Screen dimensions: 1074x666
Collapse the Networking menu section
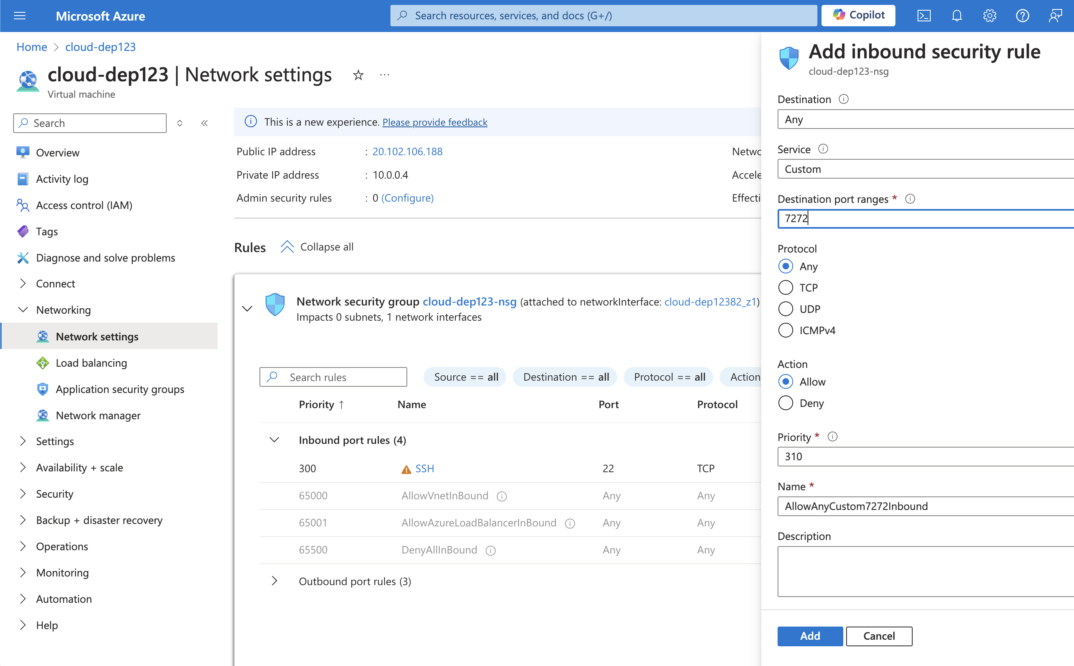click(x=23, y=310)
